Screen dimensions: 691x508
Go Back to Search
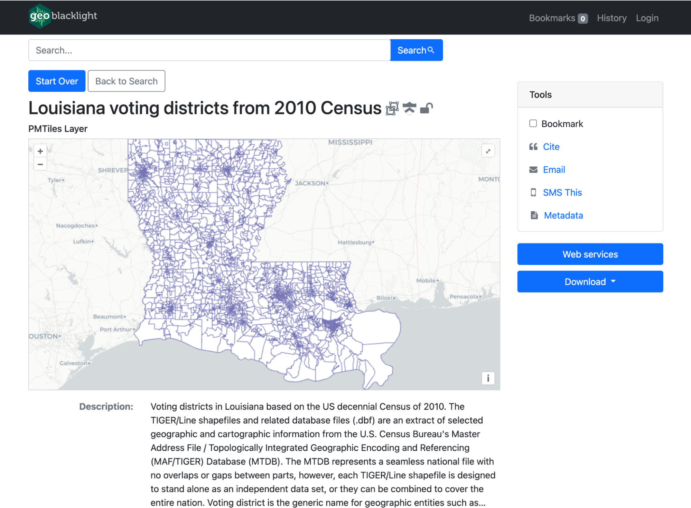pyautogui.click(x=126, y=81)
